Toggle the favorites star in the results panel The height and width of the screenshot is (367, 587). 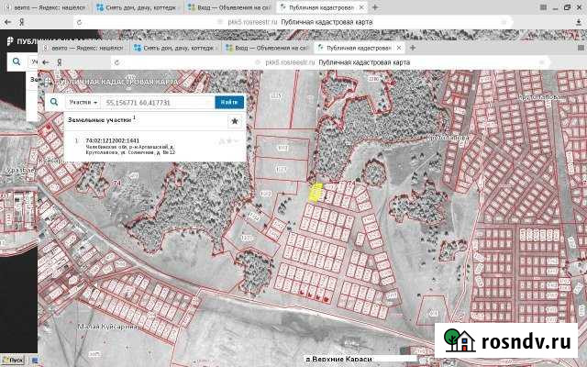click(235, 120)
